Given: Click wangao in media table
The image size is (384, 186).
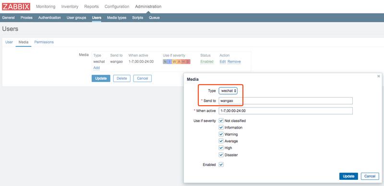Looking at the screenshot, I should click(116, 62).
